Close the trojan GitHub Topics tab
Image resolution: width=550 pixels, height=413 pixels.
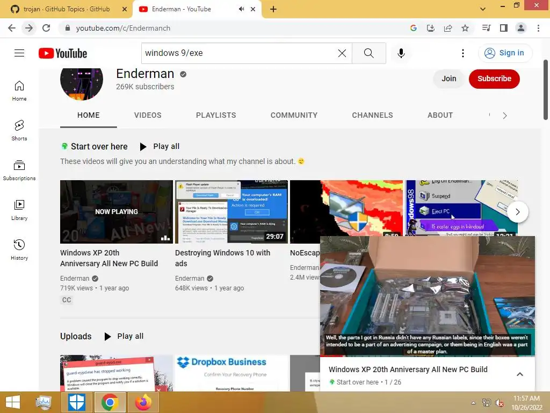tap(125, 9)
